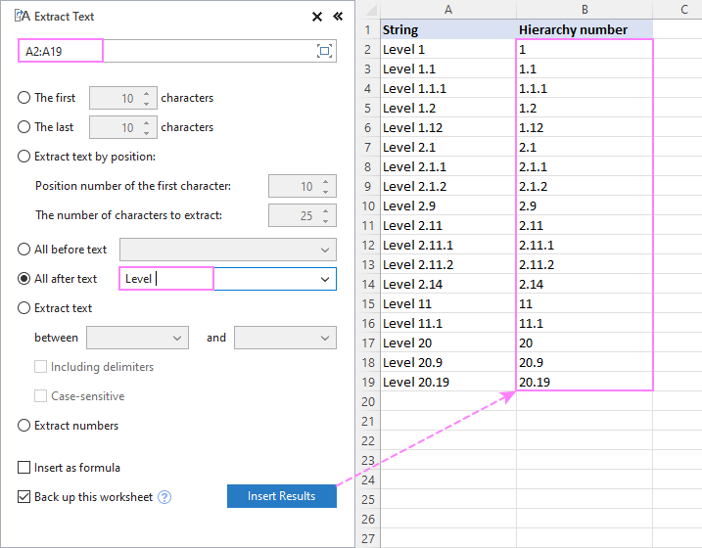The height and width of the screenshot is (548, 702).
Task: Open 'All after text' dropdown arrow
Action: click(x=325, y=279)
